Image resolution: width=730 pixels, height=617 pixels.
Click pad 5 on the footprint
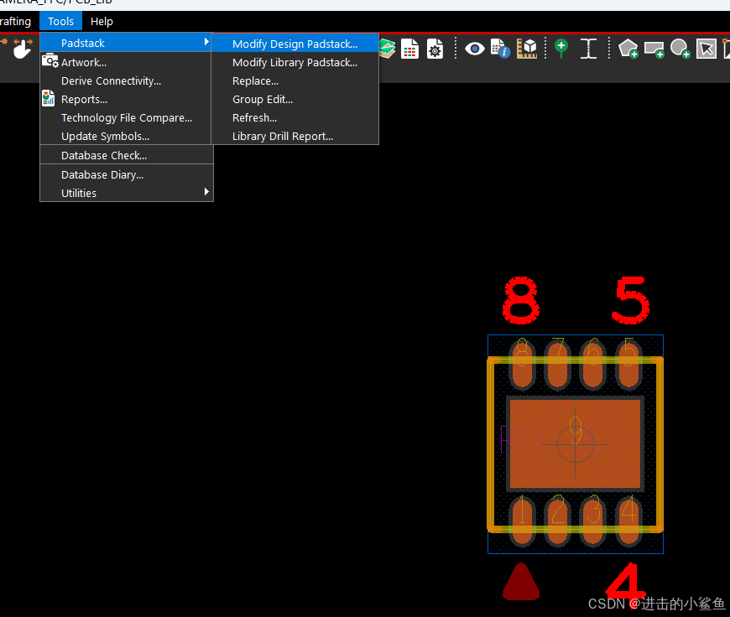629,365
